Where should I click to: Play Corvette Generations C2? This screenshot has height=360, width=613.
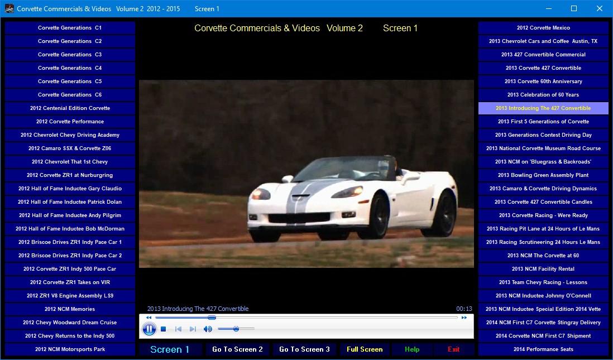(70, 41)
